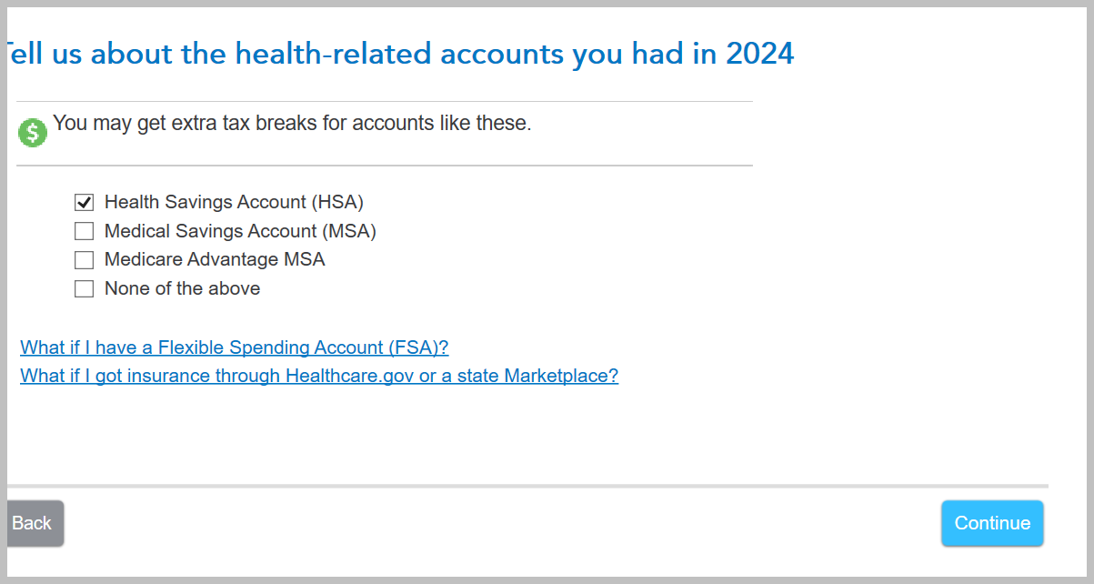Click the Health Savings Account (HSA) label text
1094x584 pixels.
pyautogui.click(x=234, y=202)
